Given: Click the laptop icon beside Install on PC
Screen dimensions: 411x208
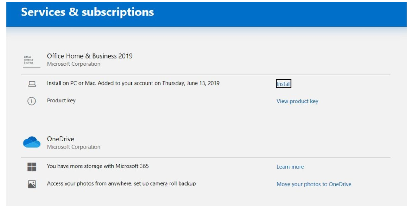Looking at the screenshot, I should 32,84.
